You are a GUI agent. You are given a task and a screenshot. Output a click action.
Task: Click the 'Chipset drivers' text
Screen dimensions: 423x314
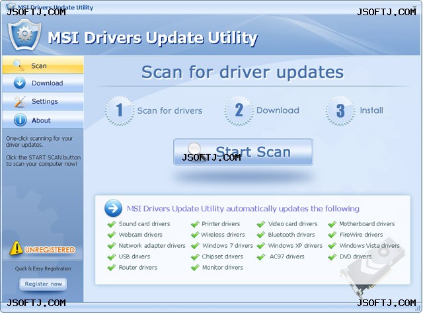coord(223,256)
